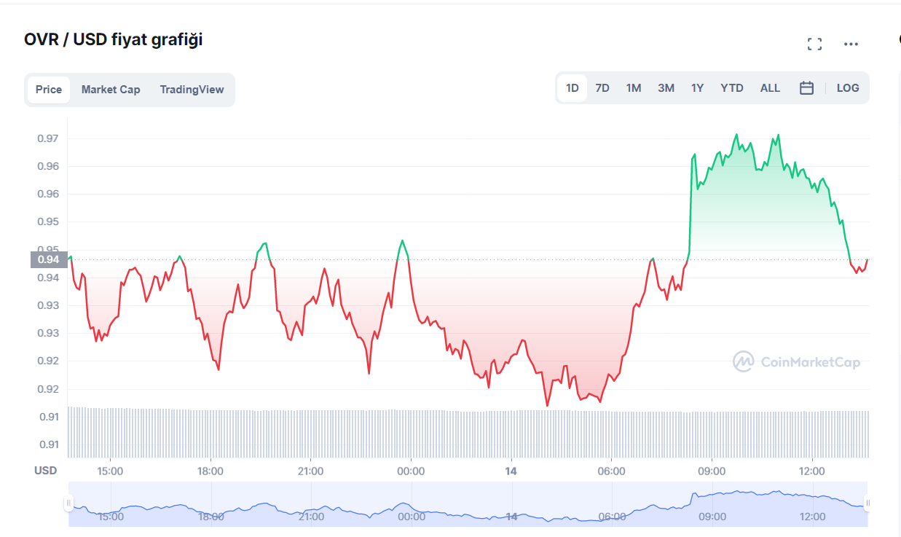Open fullscreen chart view icon
Viewport: 901px width, 537px height.
(x=814, y=44)
